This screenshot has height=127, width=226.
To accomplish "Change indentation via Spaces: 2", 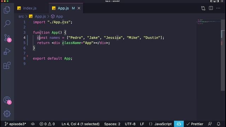I will coord(112,124).
